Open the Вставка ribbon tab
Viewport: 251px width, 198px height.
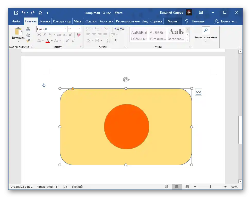click(45, 21)
